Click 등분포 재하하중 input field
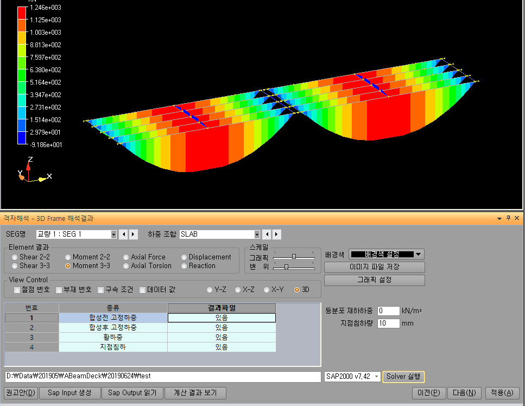This screenshot has height=406, width=525. (388, 311)
